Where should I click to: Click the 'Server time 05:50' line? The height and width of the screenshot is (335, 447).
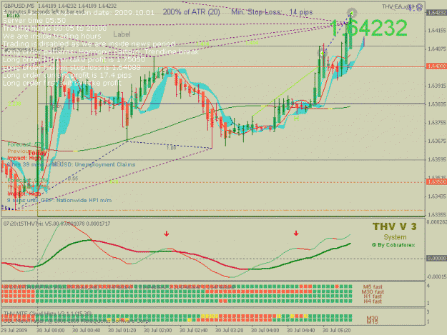(34, 21)
